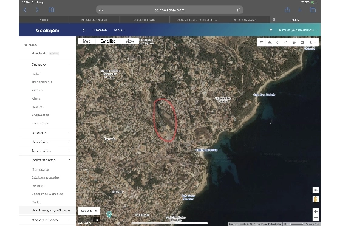Viewport: 340px width, 226px height.
Task: Click the locate-me button above pegman
Action: [316, 190]
